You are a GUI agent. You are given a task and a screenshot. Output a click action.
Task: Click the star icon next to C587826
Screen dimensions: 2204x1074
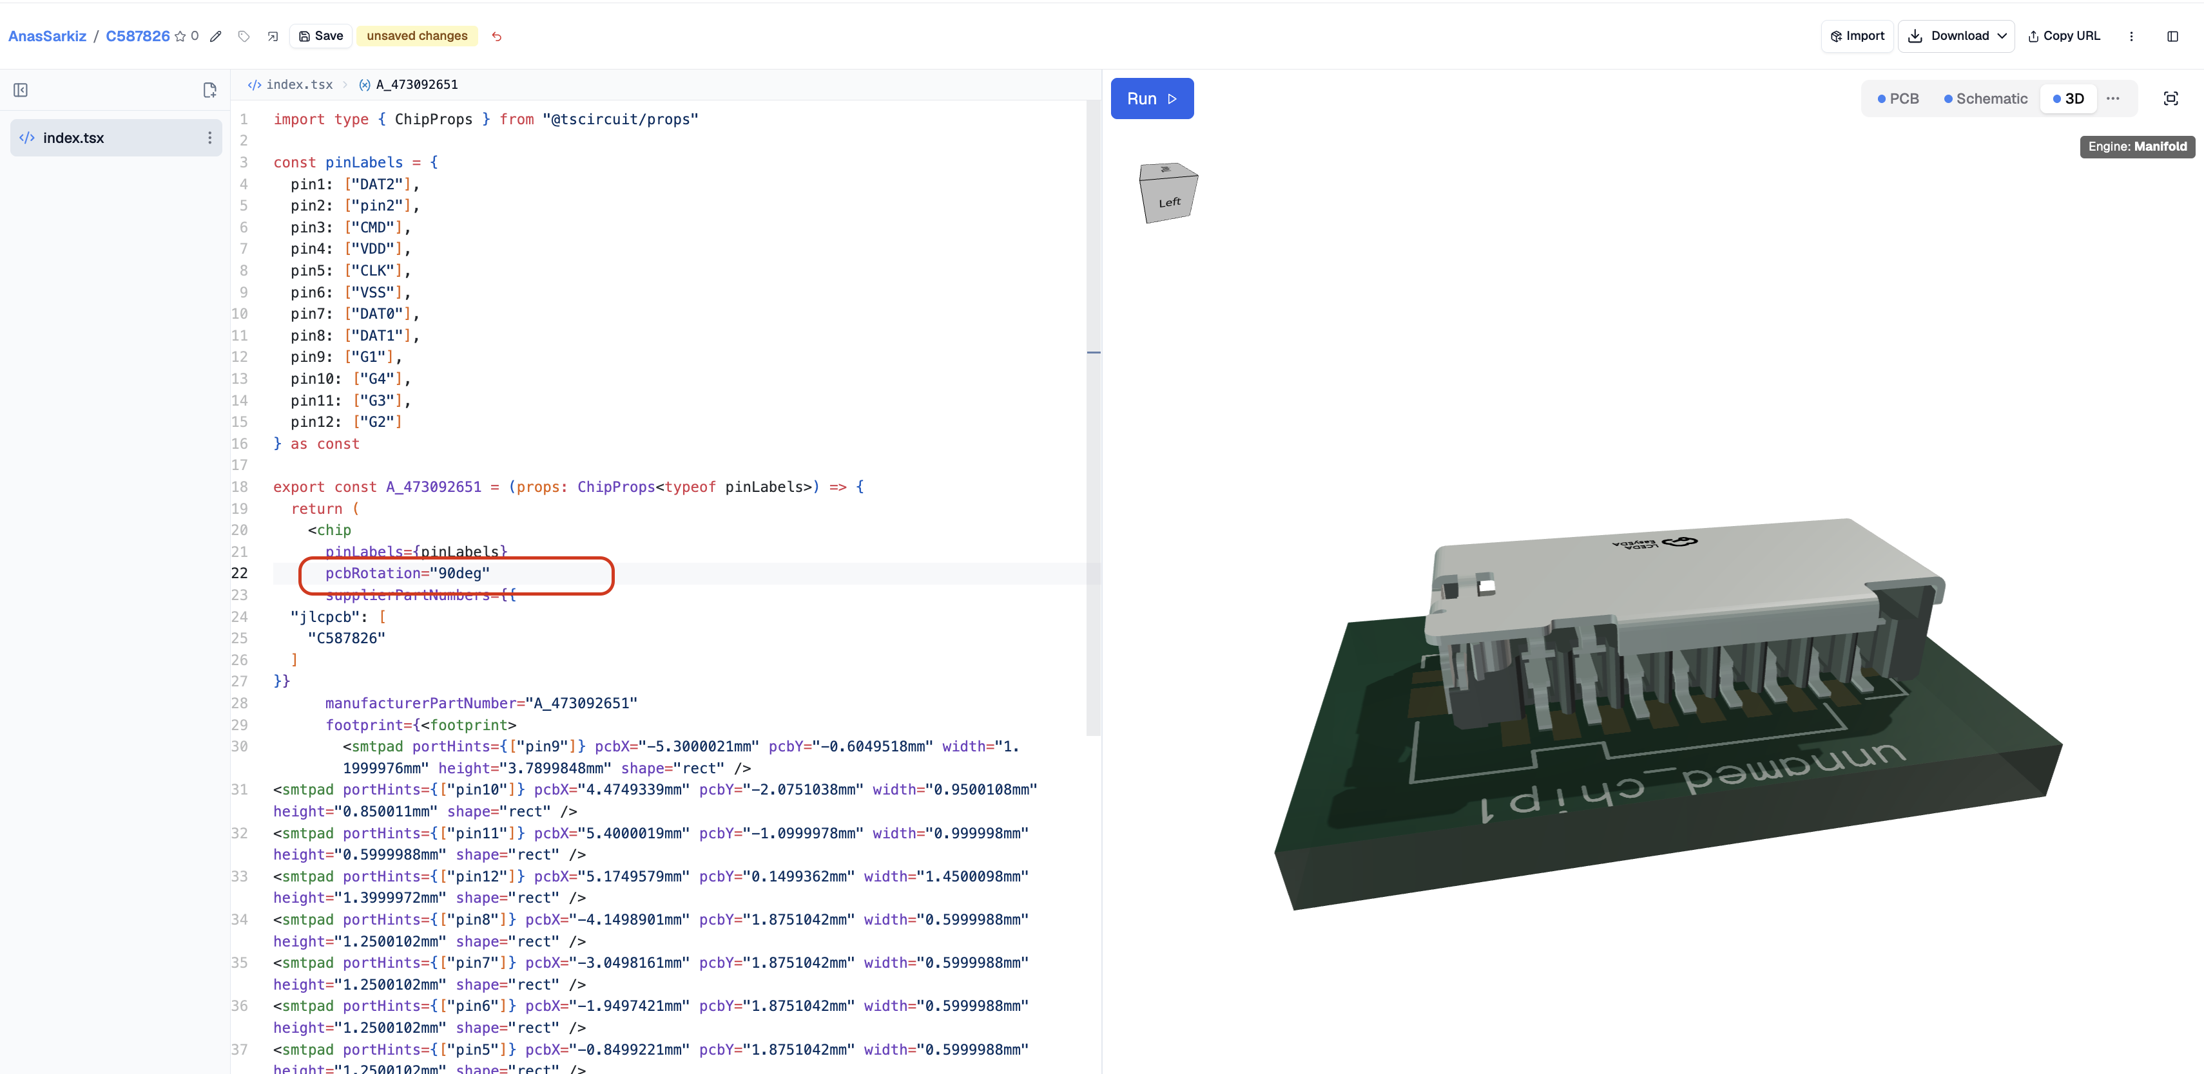180,36
